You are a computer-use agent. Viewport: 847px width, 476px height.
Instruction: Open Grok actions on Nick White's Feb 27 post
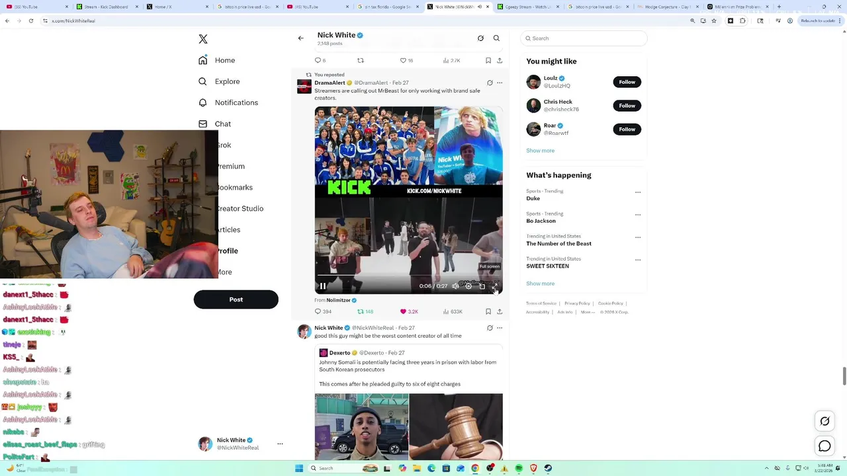click(x=490, y=327)
